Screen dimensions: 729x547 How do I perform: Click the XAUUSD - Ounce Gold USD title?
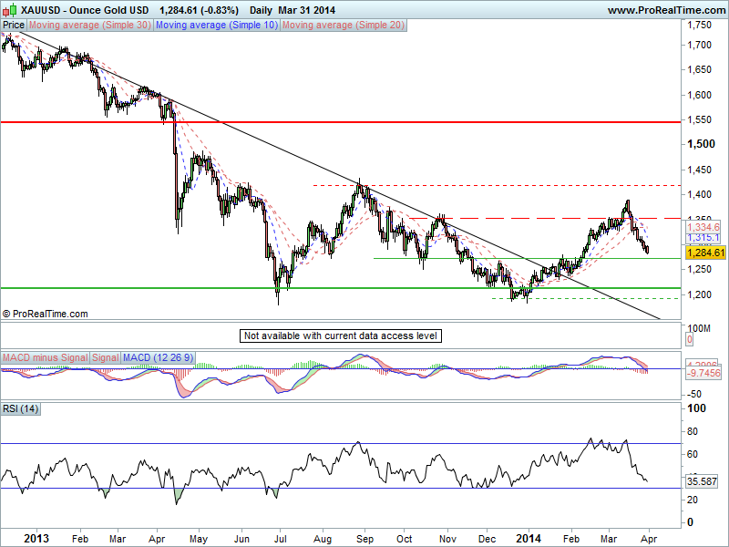(85, 10)
